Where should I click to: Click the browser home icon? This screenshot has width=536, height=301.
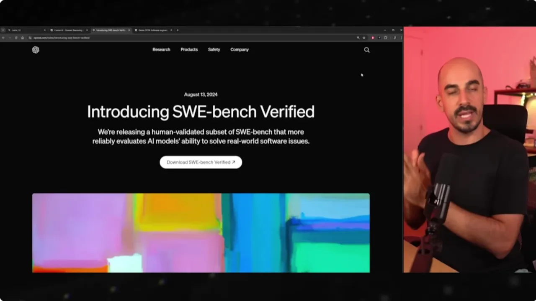click(x=23, y=38)
